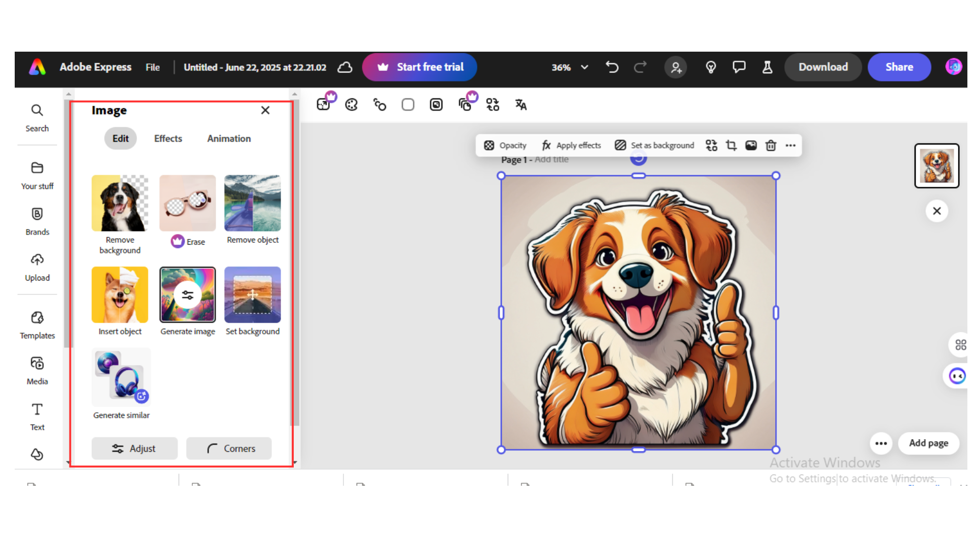The width and height of the screenshot is (974, 547).
Task: Select the dog page thumbnail
Action: (936, 166)
